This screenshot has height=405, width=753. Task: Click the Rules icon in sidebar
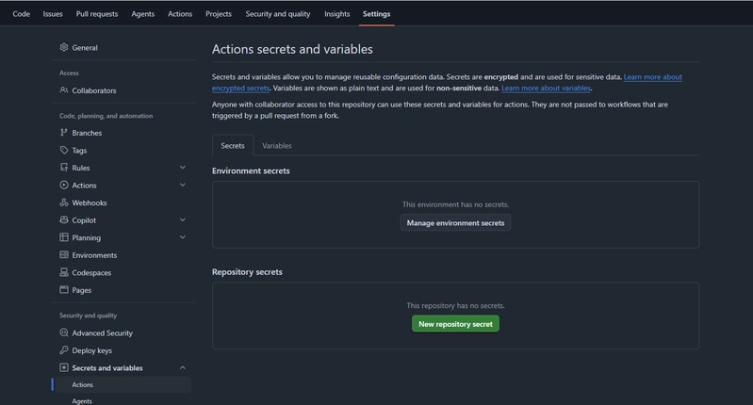[64, 168]
